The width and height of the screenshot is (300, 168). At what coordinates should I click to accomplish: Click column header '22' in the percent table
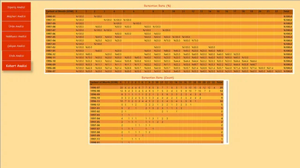coord(276,11)
